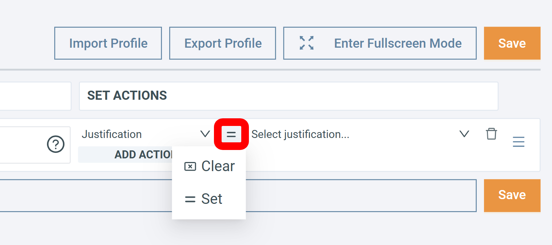
Task: Click the top orange Save button
Action: tap(512, 43)
